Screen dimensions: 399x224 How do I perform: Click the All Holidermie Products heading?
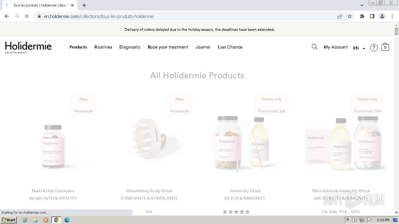coord(197,76)
